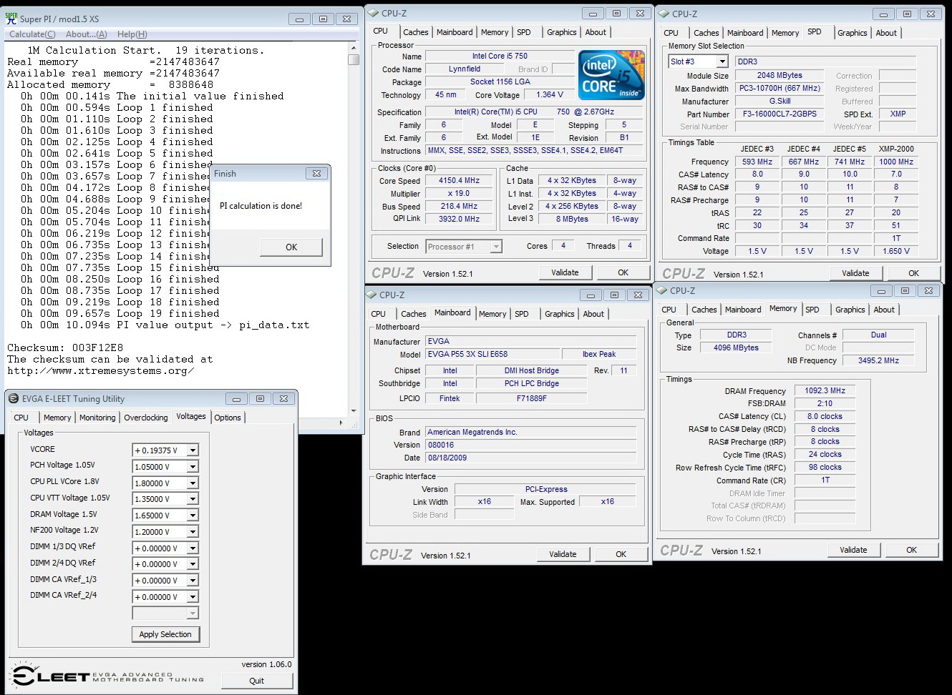This screenshot has width=952, height=695.
Task: Expand the CPU PLL VCore 1.8V dropdown
Action: tap(192, 483)
